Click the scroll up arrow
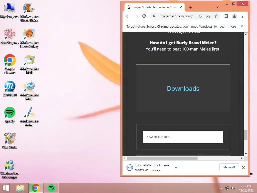257x193 pixels. pos(246,34)
